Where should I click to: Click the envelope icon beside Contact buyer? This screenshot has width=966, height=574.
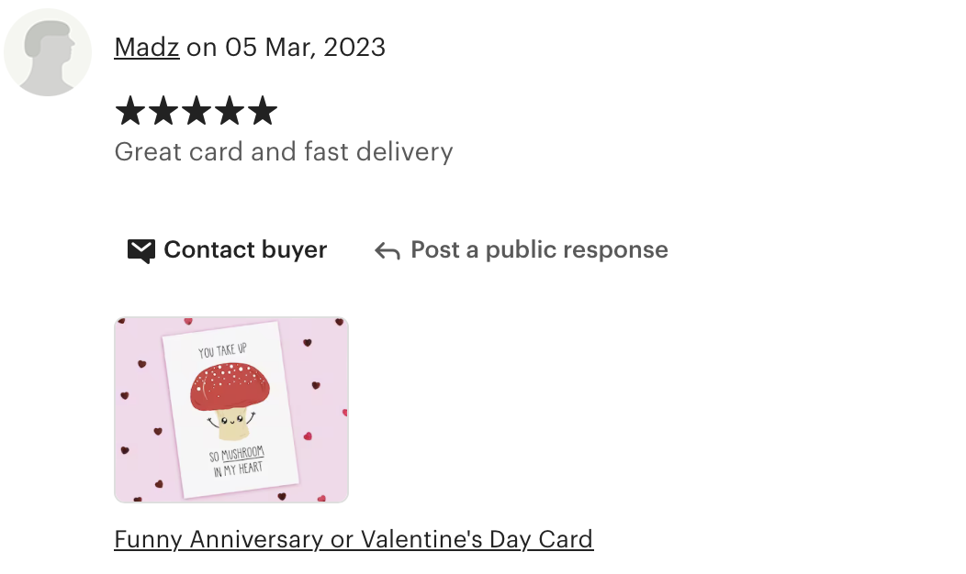141,251
